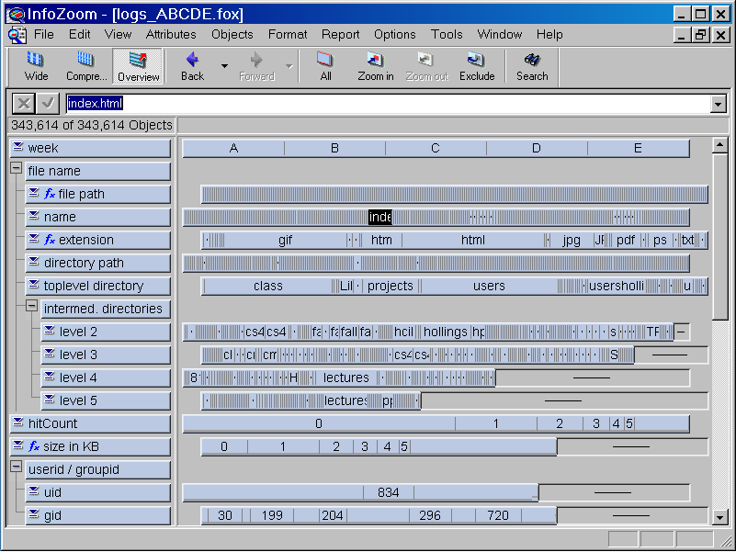
Task: Go Back using toolbar arrow
Action: (192, 66)
